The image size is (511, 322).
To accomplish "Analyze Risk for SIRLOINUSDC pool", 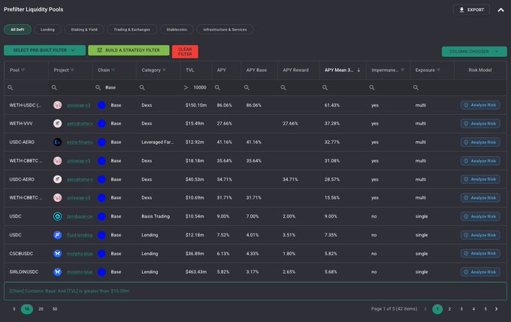I will [x=480, y=272].
